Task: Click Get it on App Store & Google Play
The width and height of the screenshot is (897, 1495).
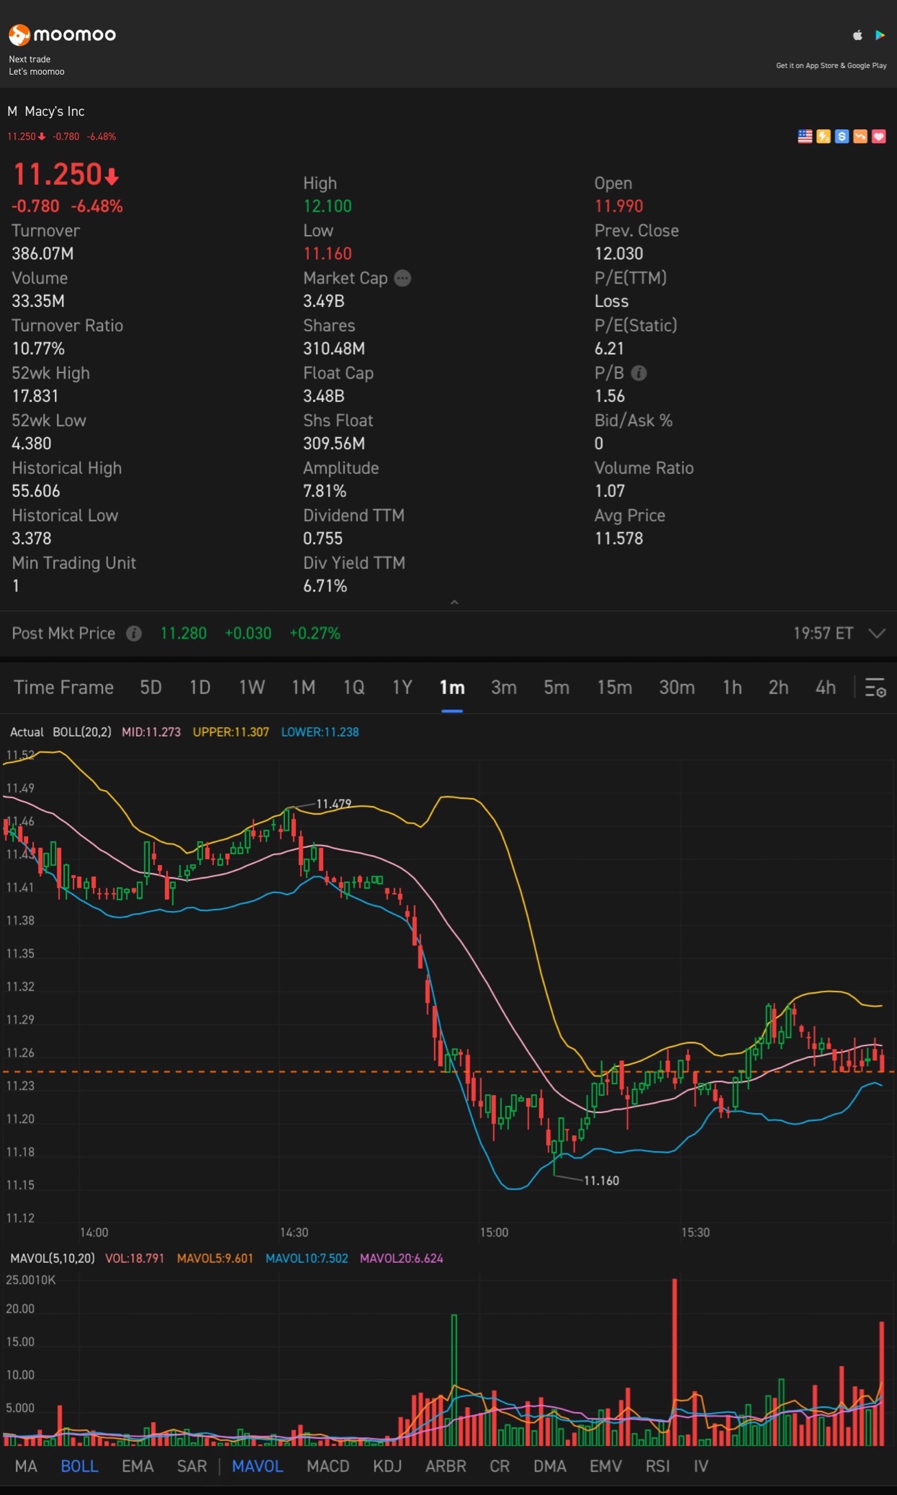Action: (x=831, y=66)
